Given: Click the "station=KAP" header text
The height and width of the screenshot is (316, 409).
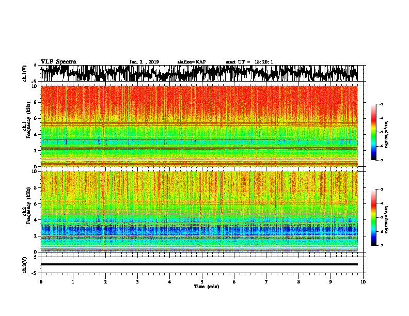Looking at the screenshot, I should click(192, 62).
